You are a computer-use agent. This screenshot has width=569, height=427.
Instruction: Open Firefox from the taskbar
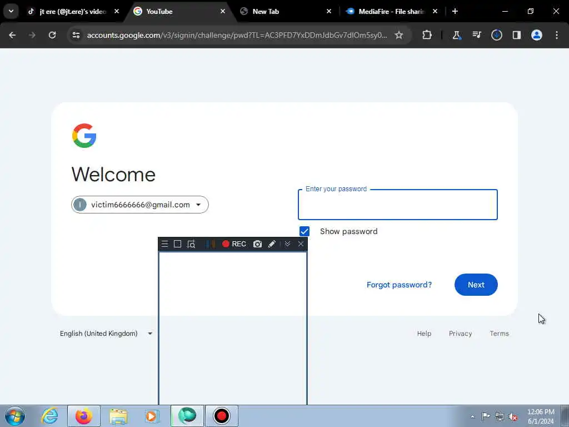click(x=84, y=416)
